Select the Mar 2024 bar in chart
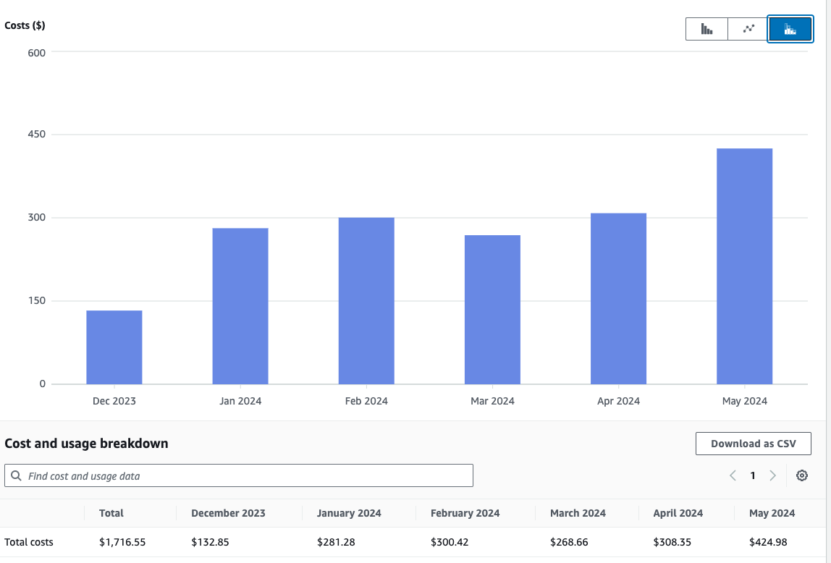831x563 pixels. 492,310
